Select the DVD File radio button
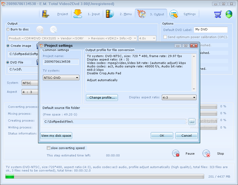This screenshot has width=238, height=185. 8,62
